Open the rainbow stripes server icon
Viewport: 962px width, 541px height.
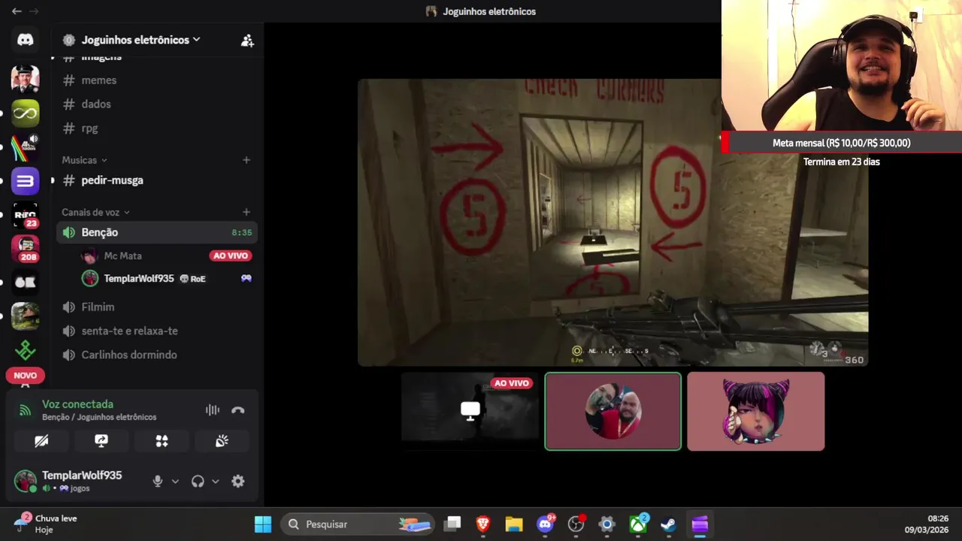26,147
